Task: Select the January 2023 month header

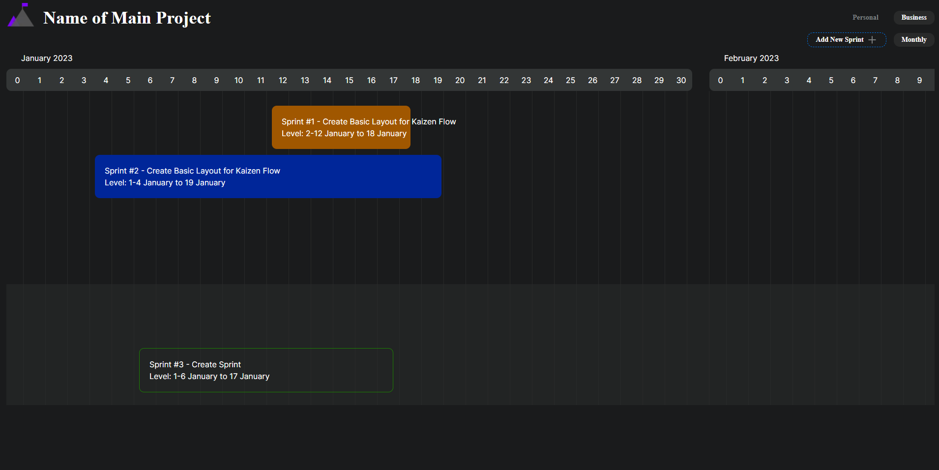Action: (x=47, y=58)
